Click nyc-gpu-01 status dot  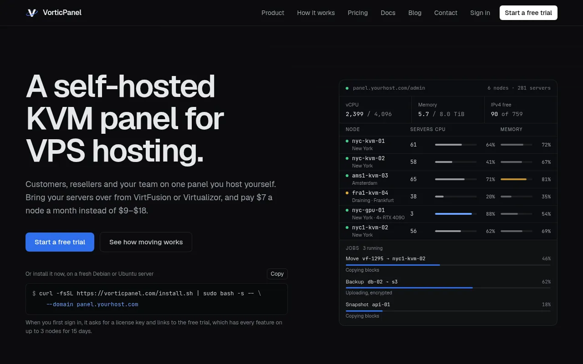[x=347, y=210]
